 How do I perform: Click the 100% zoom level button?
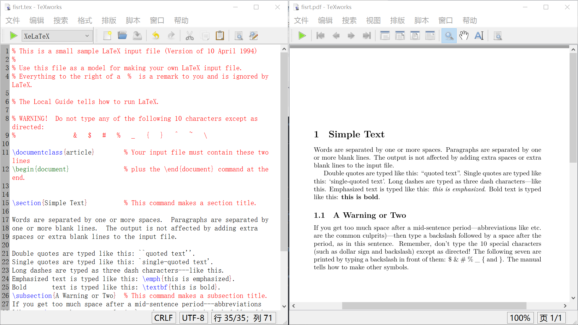point(520,317)
